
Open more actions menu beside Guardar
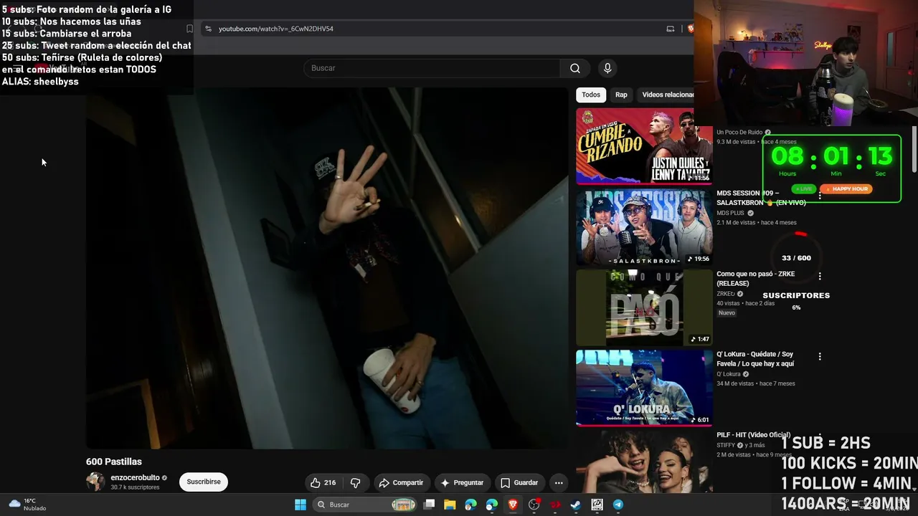(559, 482)
